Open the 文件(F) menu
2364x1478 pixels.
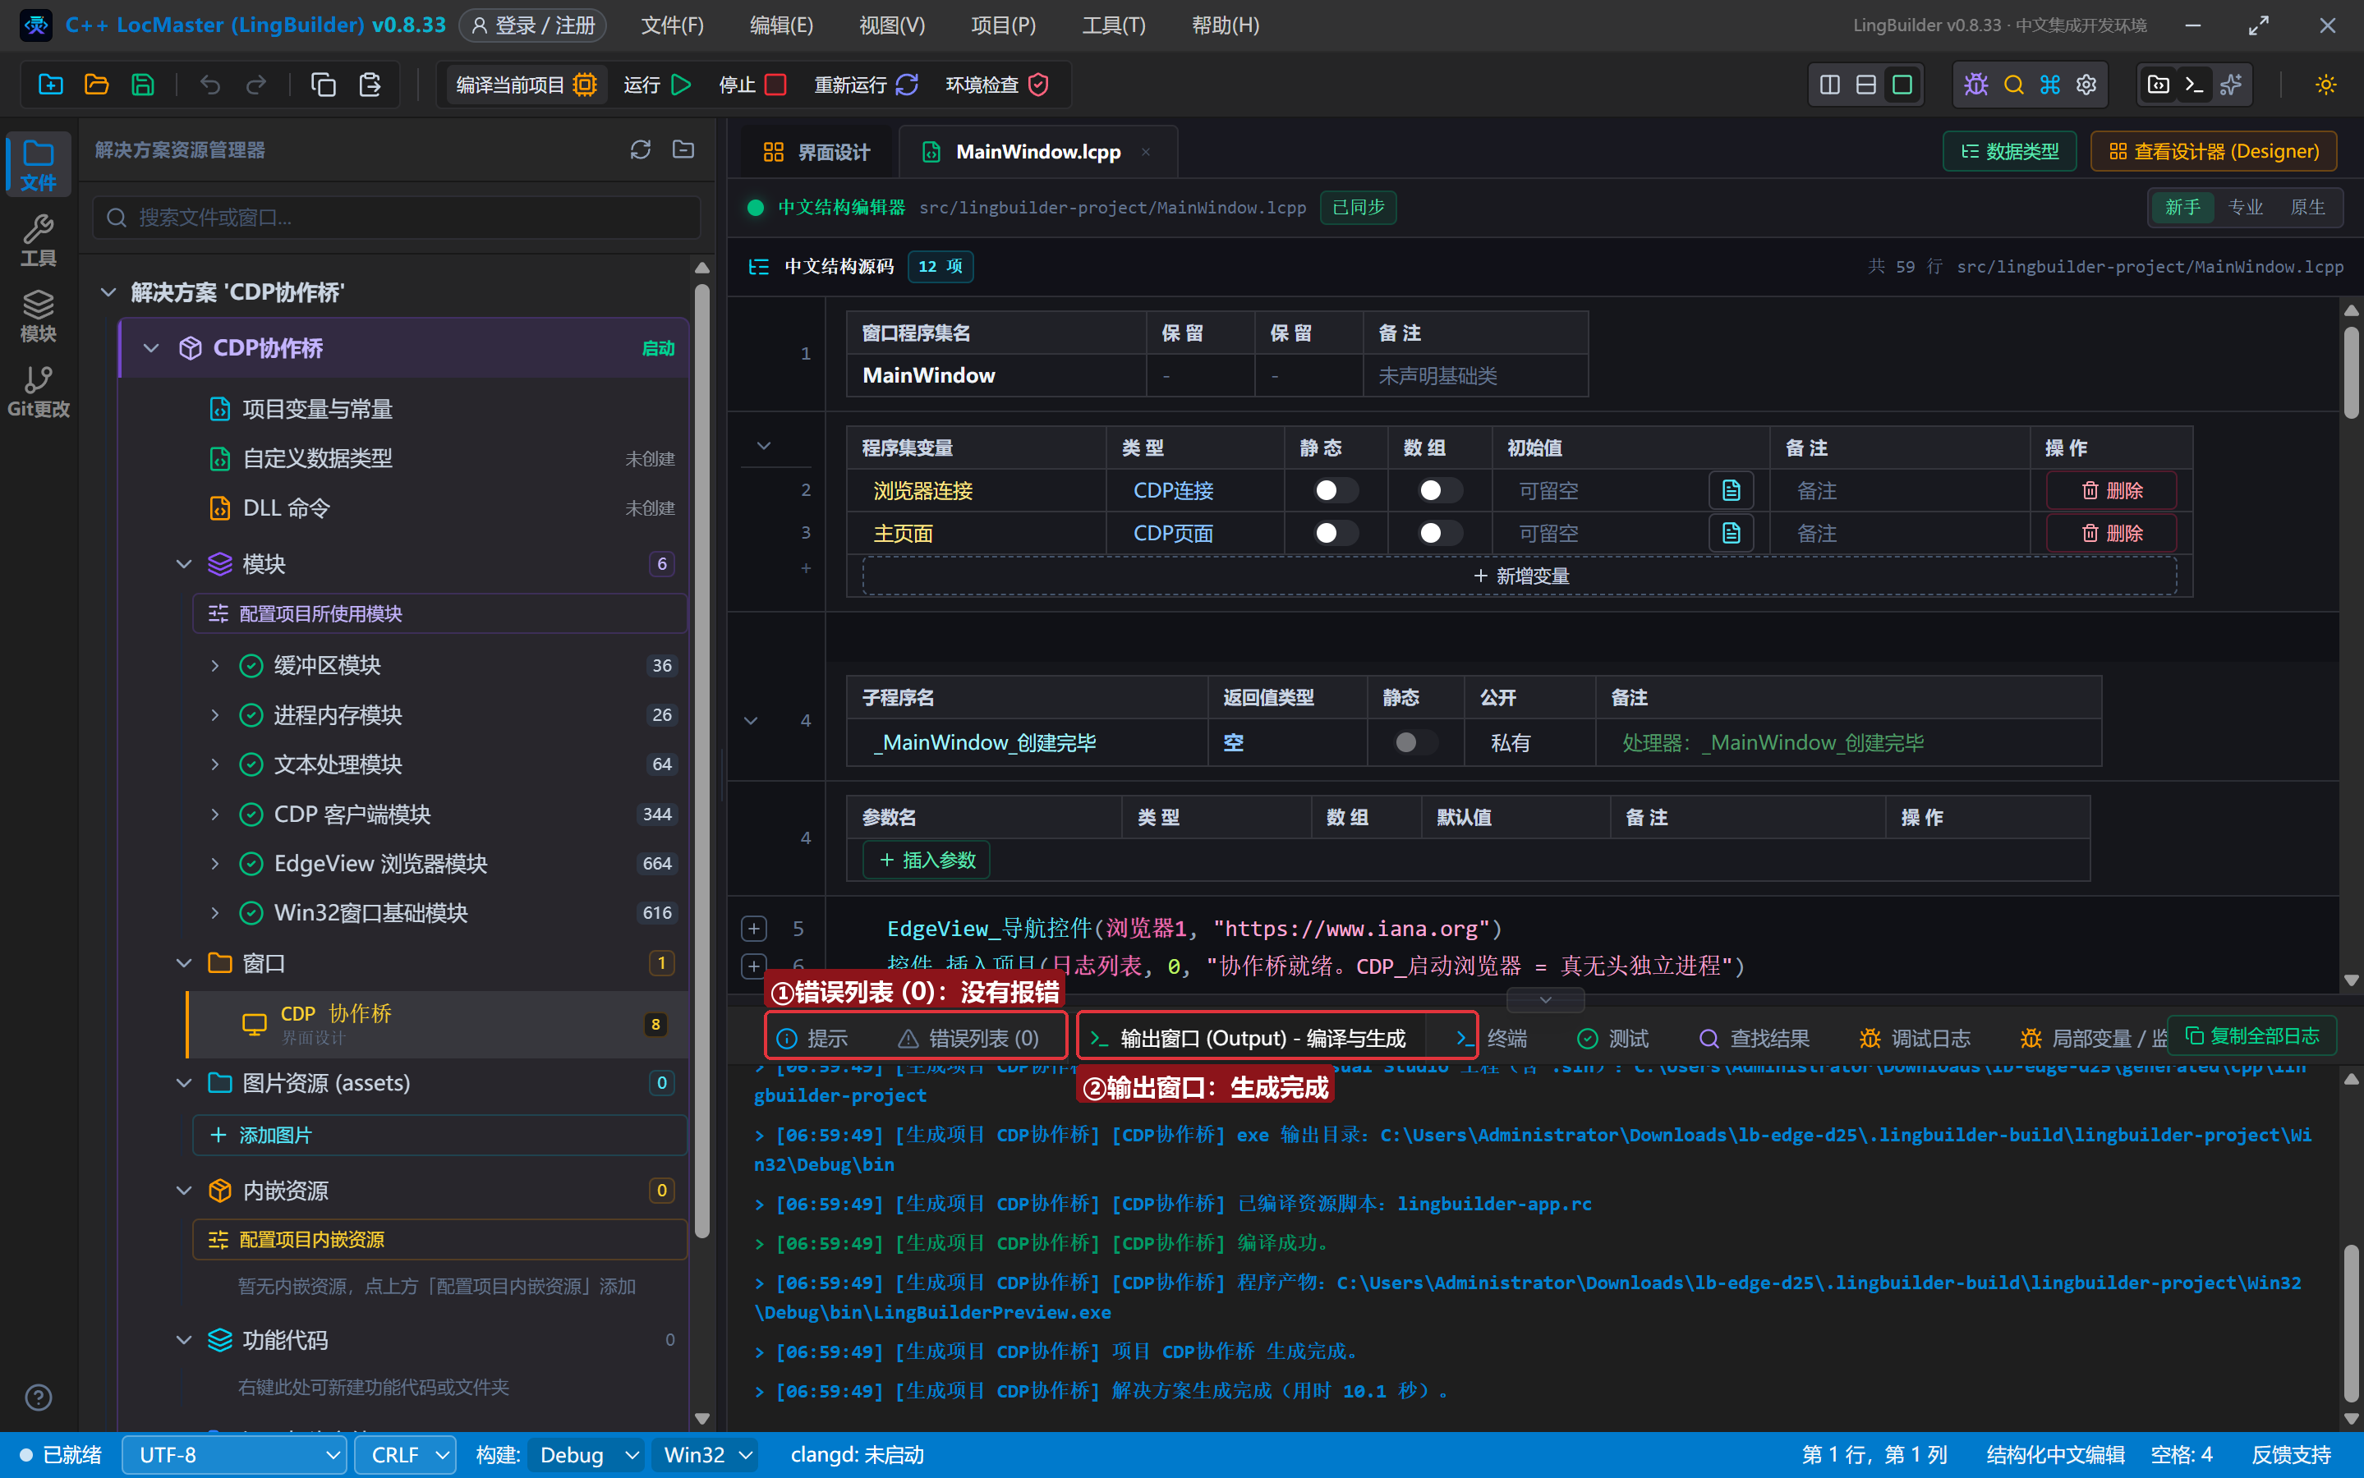[672, 25]
